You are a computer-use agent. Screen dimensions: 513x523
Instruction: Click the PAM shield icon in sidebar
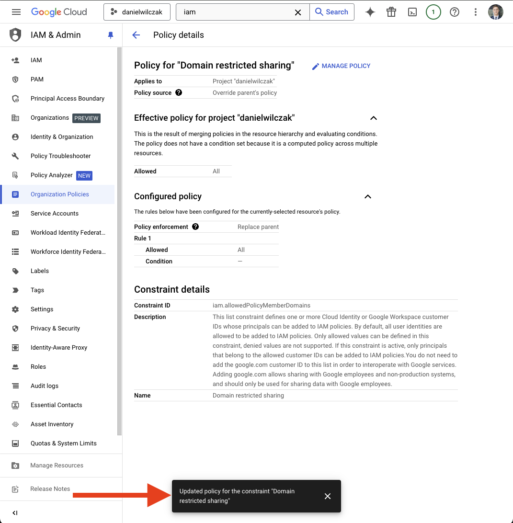(15, 80)
